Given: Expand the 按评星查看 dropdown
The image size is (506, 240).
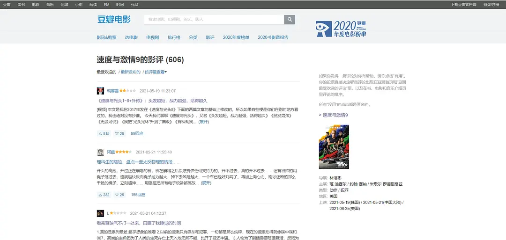Looking at the screenshot, I should [156, 72].
